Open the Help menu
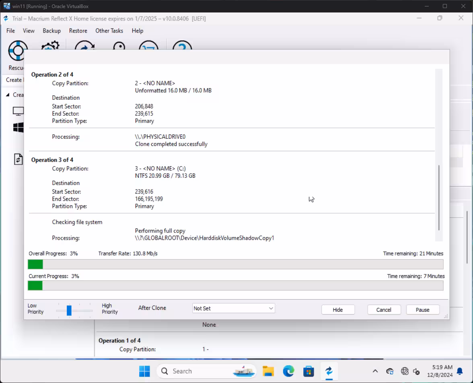The height and width of the screenshot is (383, 473). pos(138,31)
